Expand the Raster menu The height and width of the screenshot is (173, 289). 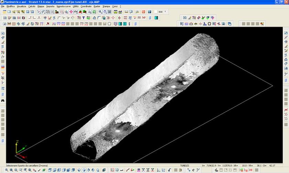click(97, 6)
